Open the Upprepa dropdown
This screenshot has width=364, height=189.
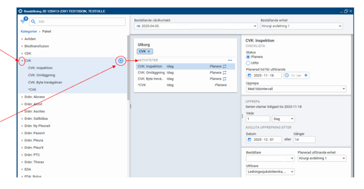[296, 89]
